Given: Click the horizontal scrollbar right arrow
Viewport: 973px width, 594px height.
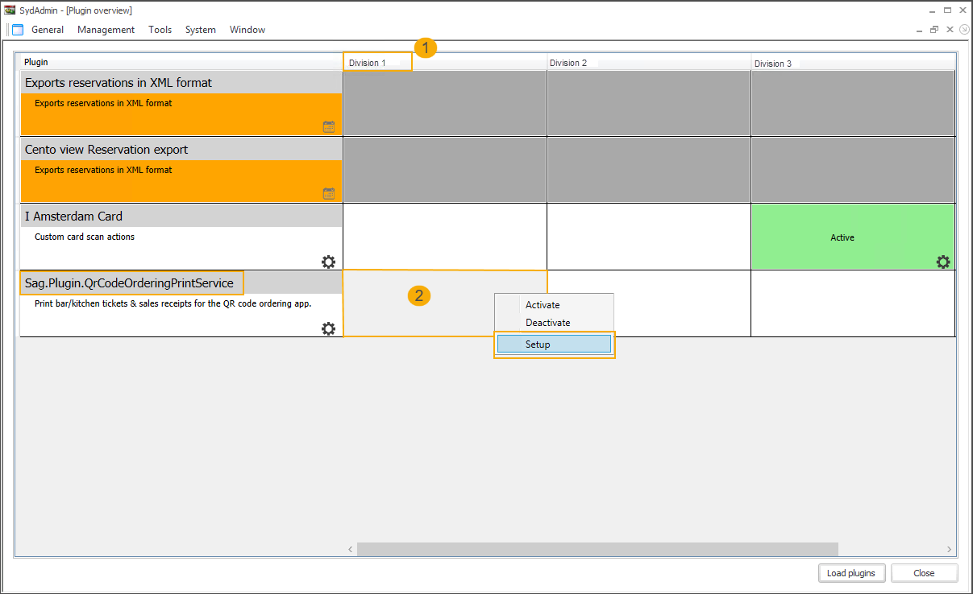Looking at the screenshot, I should pyautogui.click(x=950, y=550).
